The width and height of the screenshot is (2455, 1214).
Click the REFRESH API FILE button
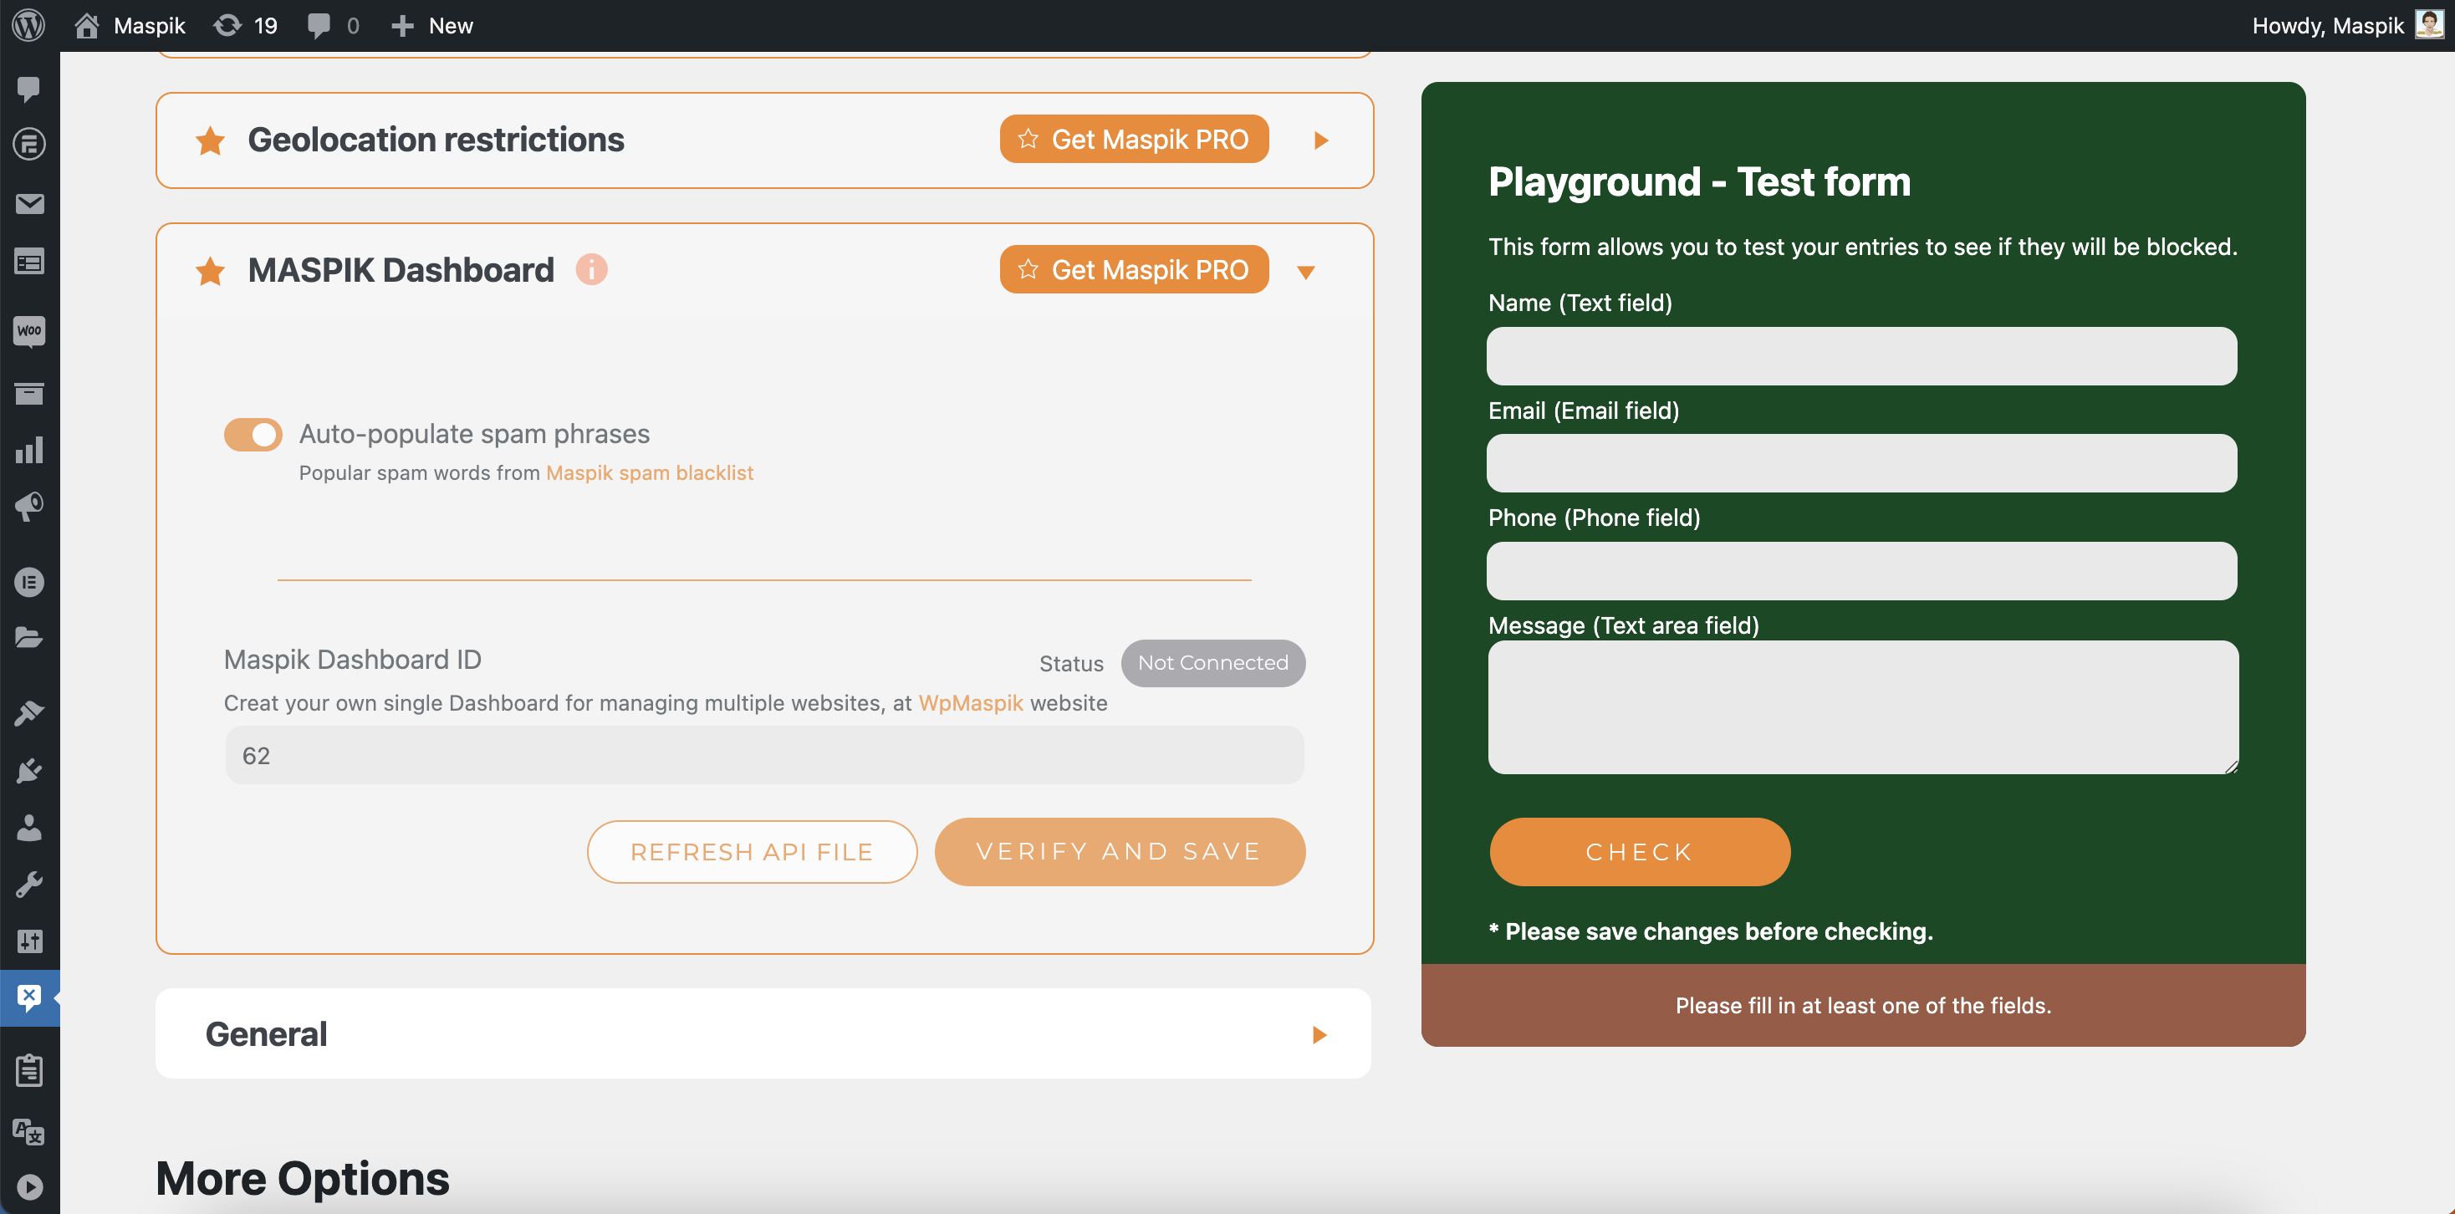(x=753, y=850)
